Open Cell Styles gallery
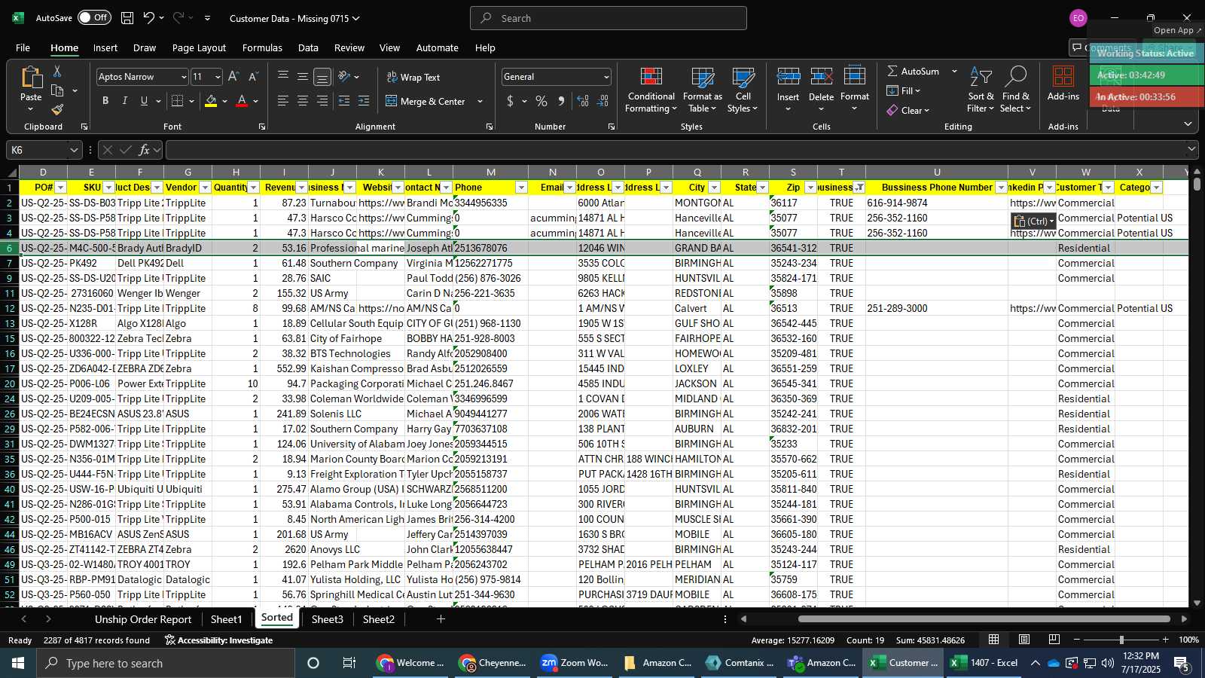 pos(743,90)
